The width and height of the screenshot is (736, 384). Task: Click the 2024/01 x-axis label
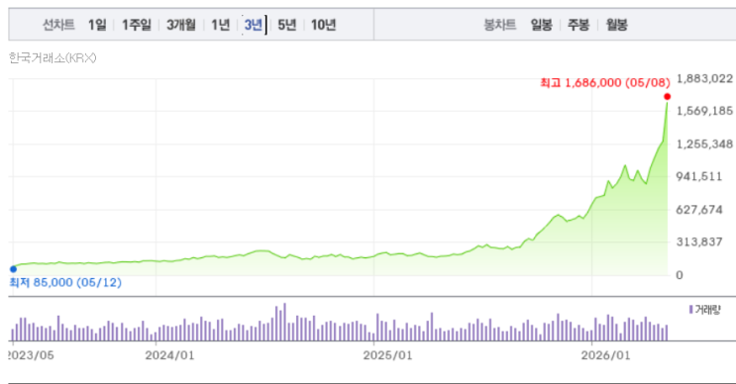click(169, 355)
